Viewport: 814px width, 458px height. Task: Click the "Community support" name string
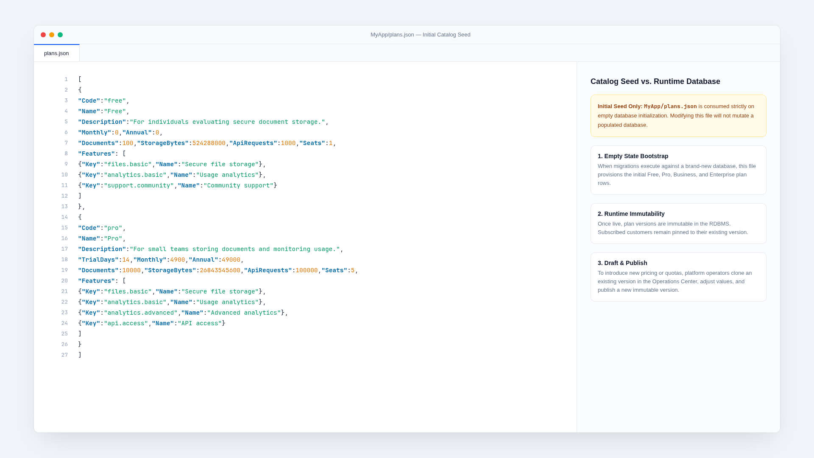tap(238, 185)
